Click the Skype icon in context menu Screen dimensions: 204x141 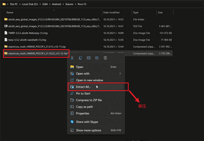(x=72, y=122)
